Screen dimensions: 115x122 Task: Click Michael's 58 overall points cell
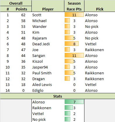tap(23, 21)
